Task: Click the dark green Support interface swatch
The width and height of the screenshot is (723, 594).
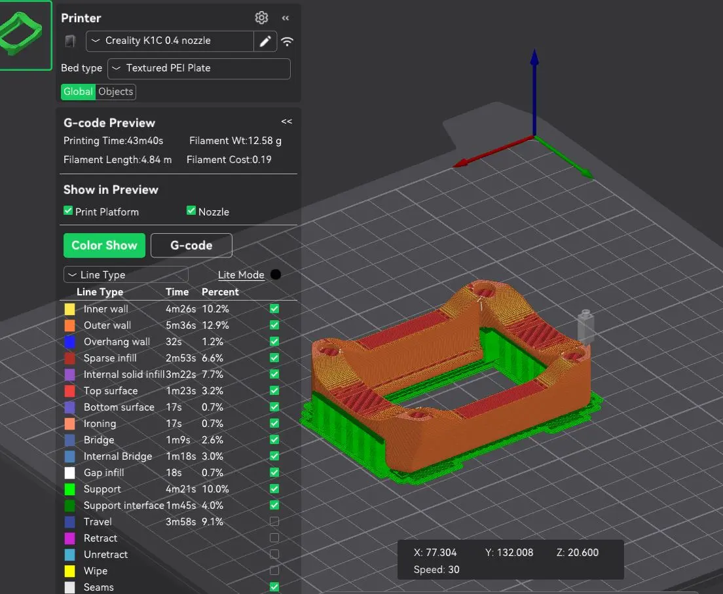Action: (x=69, y=506)
